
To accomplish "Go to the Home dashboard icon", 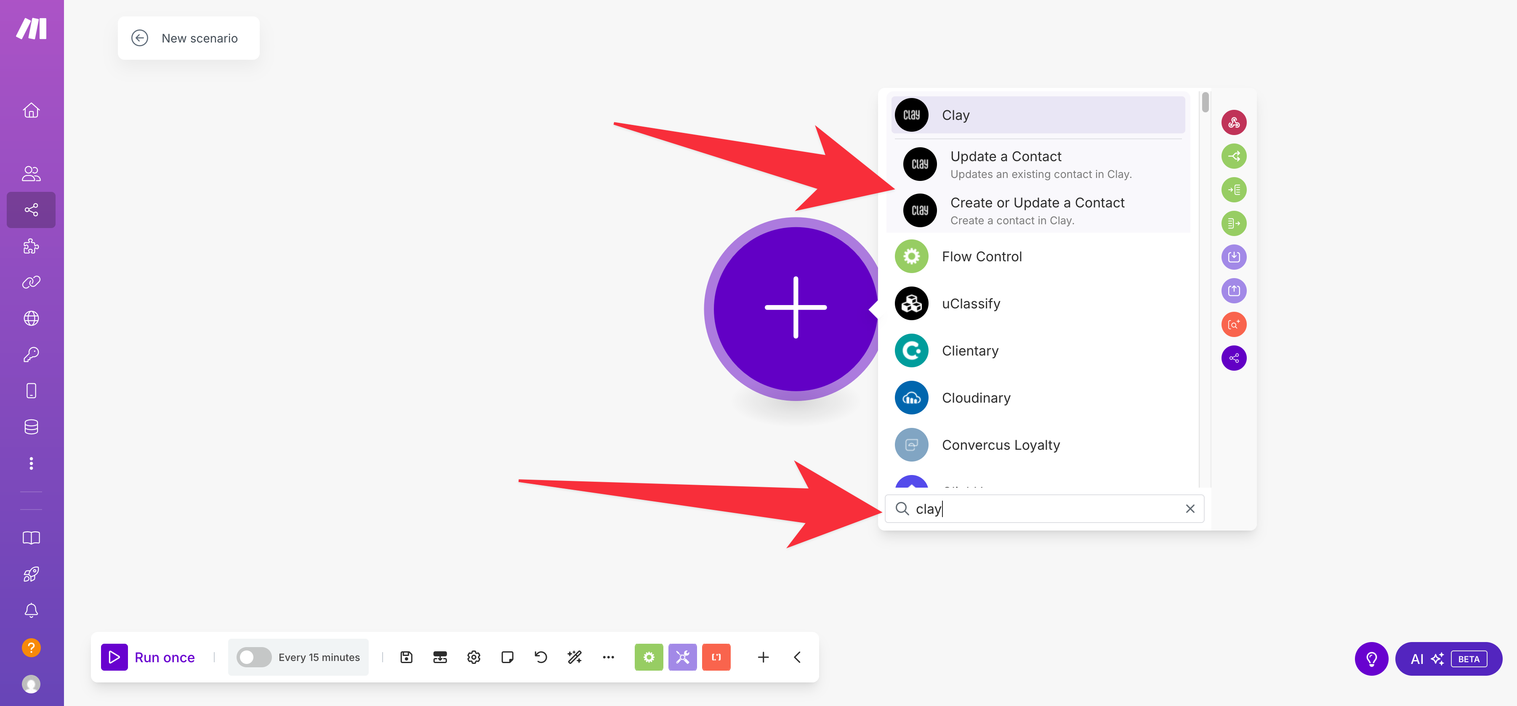I will click(x=31, y=110).
